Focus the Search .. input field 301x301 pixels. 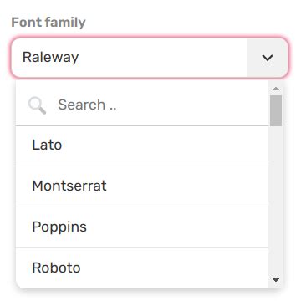pos(142,105)
